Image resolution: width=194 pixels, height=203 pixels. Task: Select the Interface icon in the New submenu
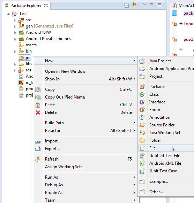(142, 102)
